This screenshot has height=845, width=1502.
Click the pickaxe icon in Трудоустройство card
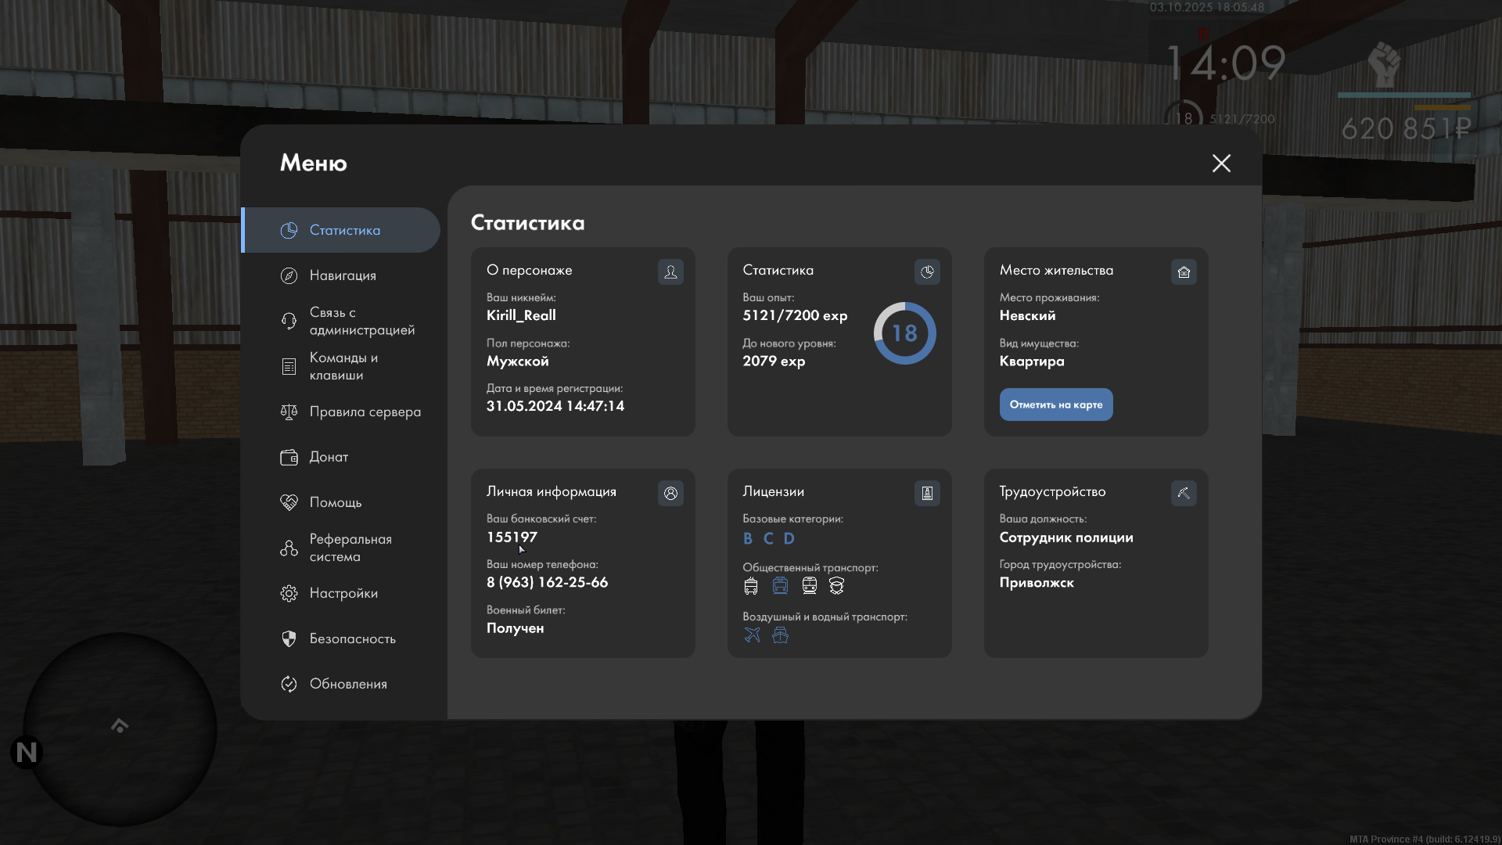[x=1184, y=493]
